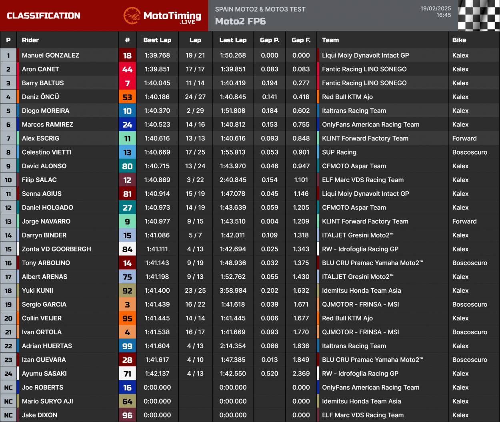Screen dimensions: 500x422
Task: Click the Gap F. column header
Action: (301, 40)
